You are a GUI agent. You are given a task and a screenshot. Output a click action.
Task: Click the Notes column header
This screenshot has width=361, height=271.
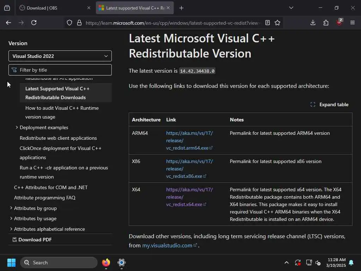click(237, 120)
